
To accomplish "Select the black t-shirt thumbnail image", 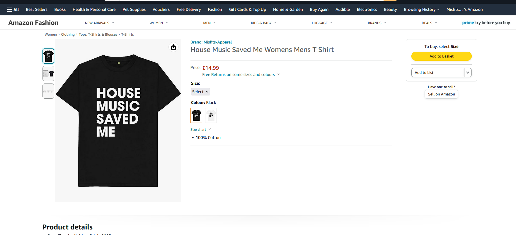I will coord(48,56).
